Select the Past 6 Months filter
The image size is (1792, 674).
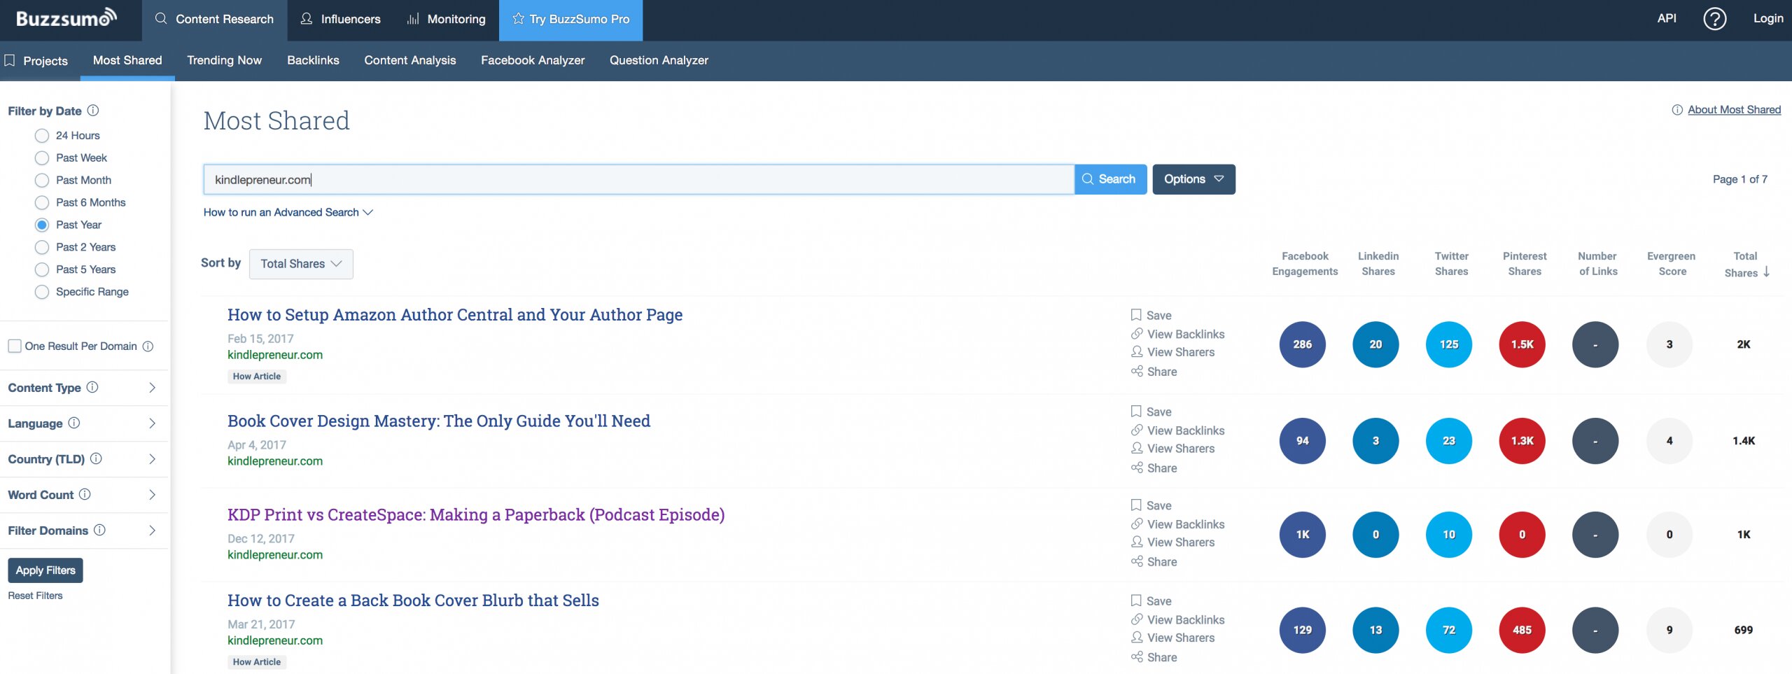42,203
